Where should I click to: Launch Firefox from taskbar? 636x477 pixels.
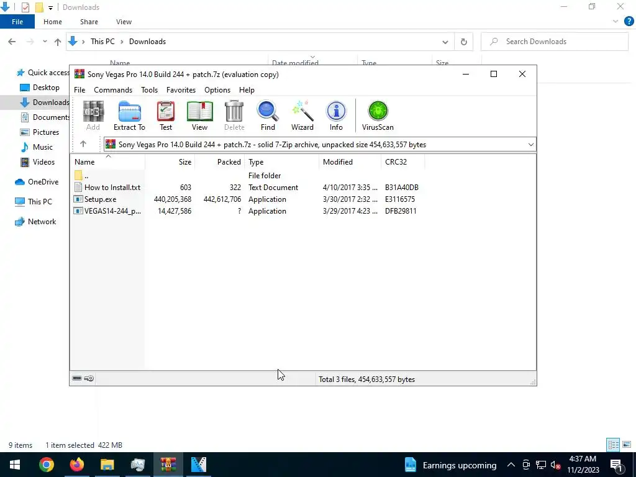[x=76, y=465]
